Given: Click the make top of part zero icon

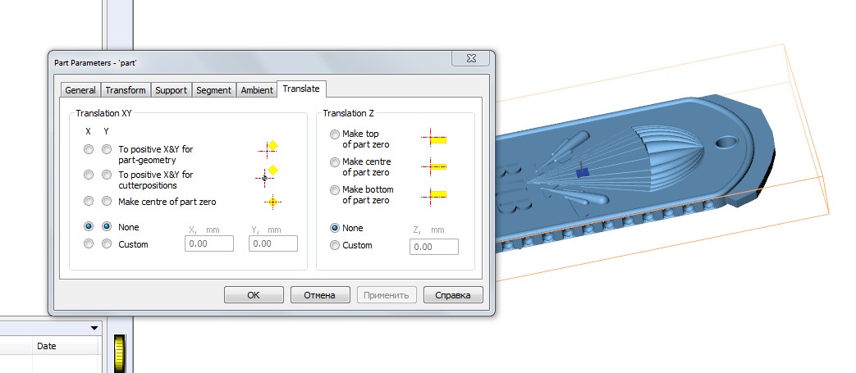Looking at the screenshot, I should (433, 139).
